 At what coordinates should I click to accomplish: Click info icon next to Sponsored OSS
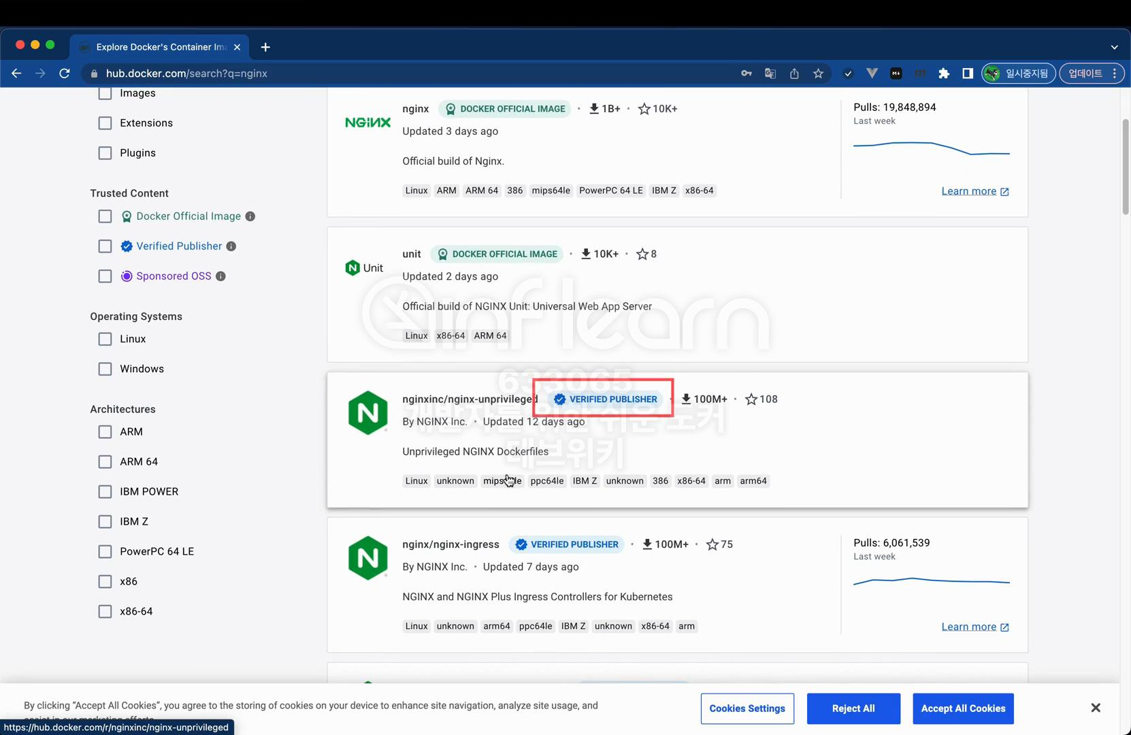point(220,276)
